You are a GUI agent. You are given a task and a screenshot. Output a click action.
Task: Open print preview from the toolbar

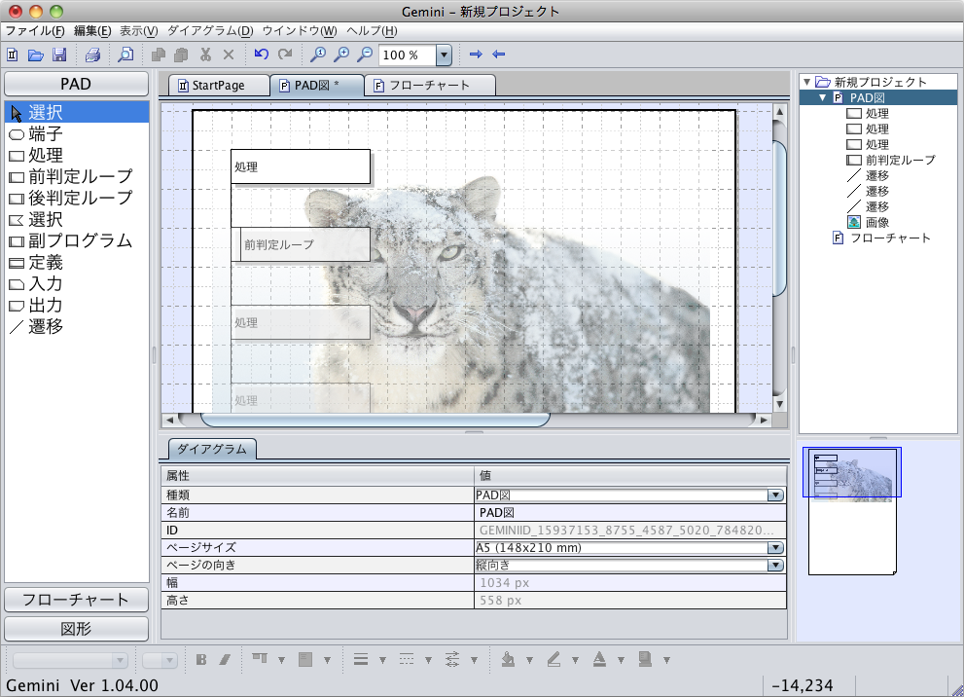tap(125, 55)
